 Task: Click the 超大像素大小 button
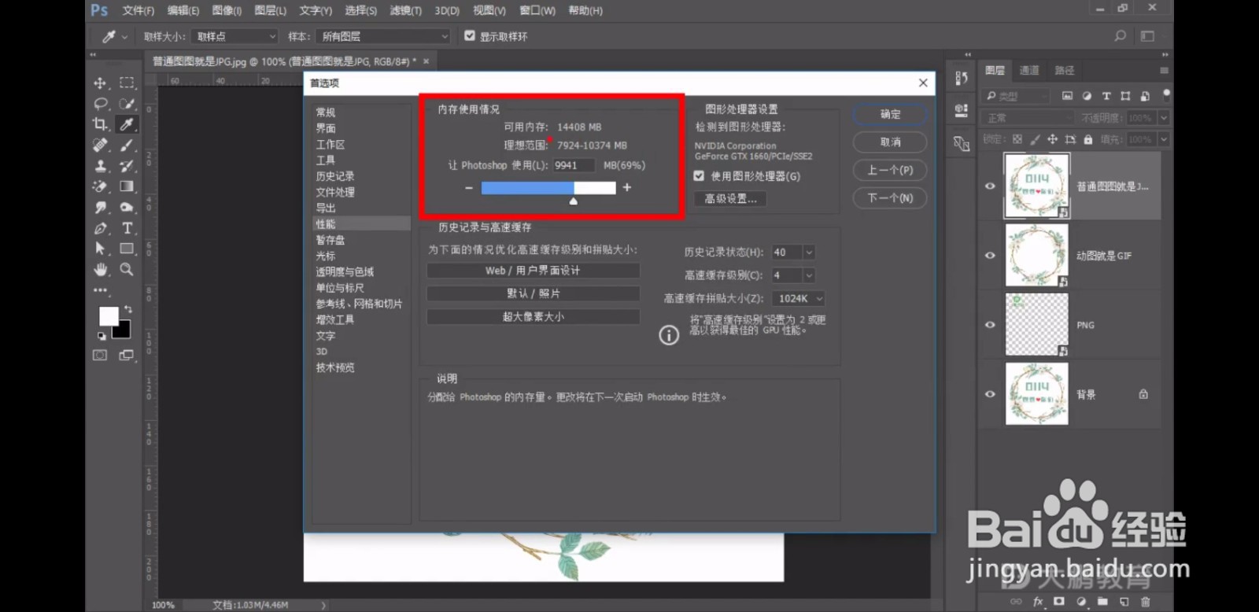point(533,317)
